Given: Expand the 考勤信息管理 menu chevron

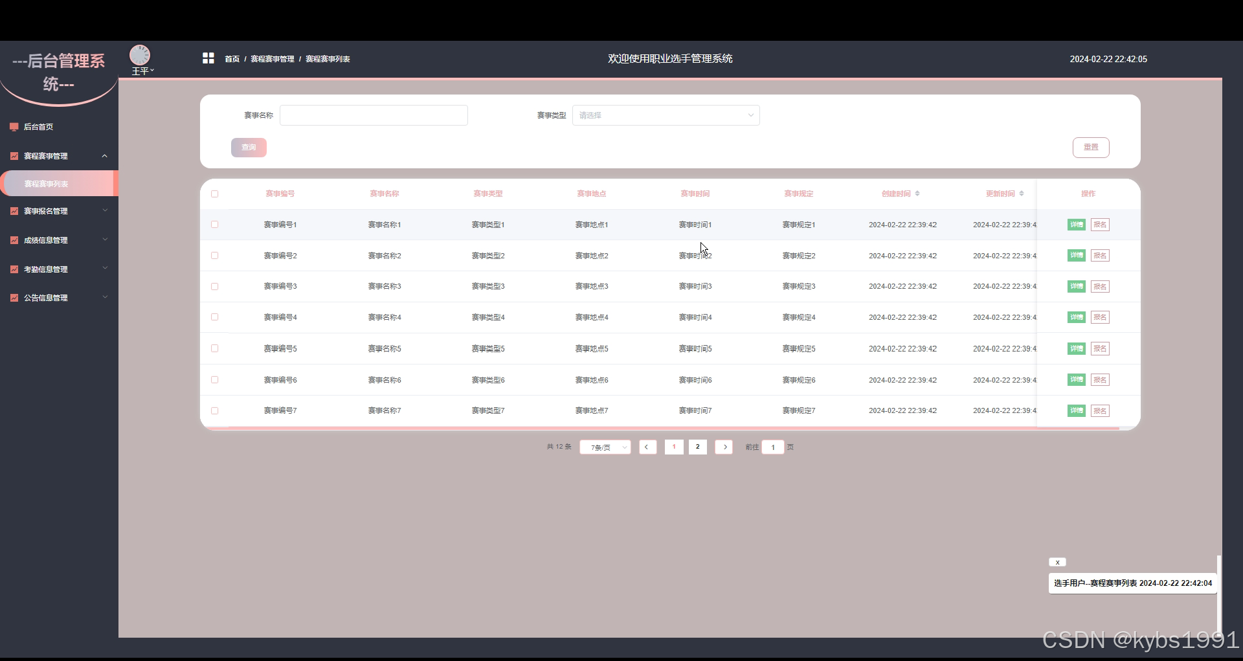Looking at the screenshot, I should click(x=105, y=269).
